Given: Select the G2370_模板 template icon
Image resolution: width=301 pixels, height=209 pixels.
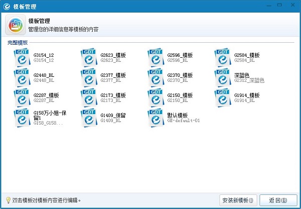Looking at the screenshot, I should click(156, 78).
